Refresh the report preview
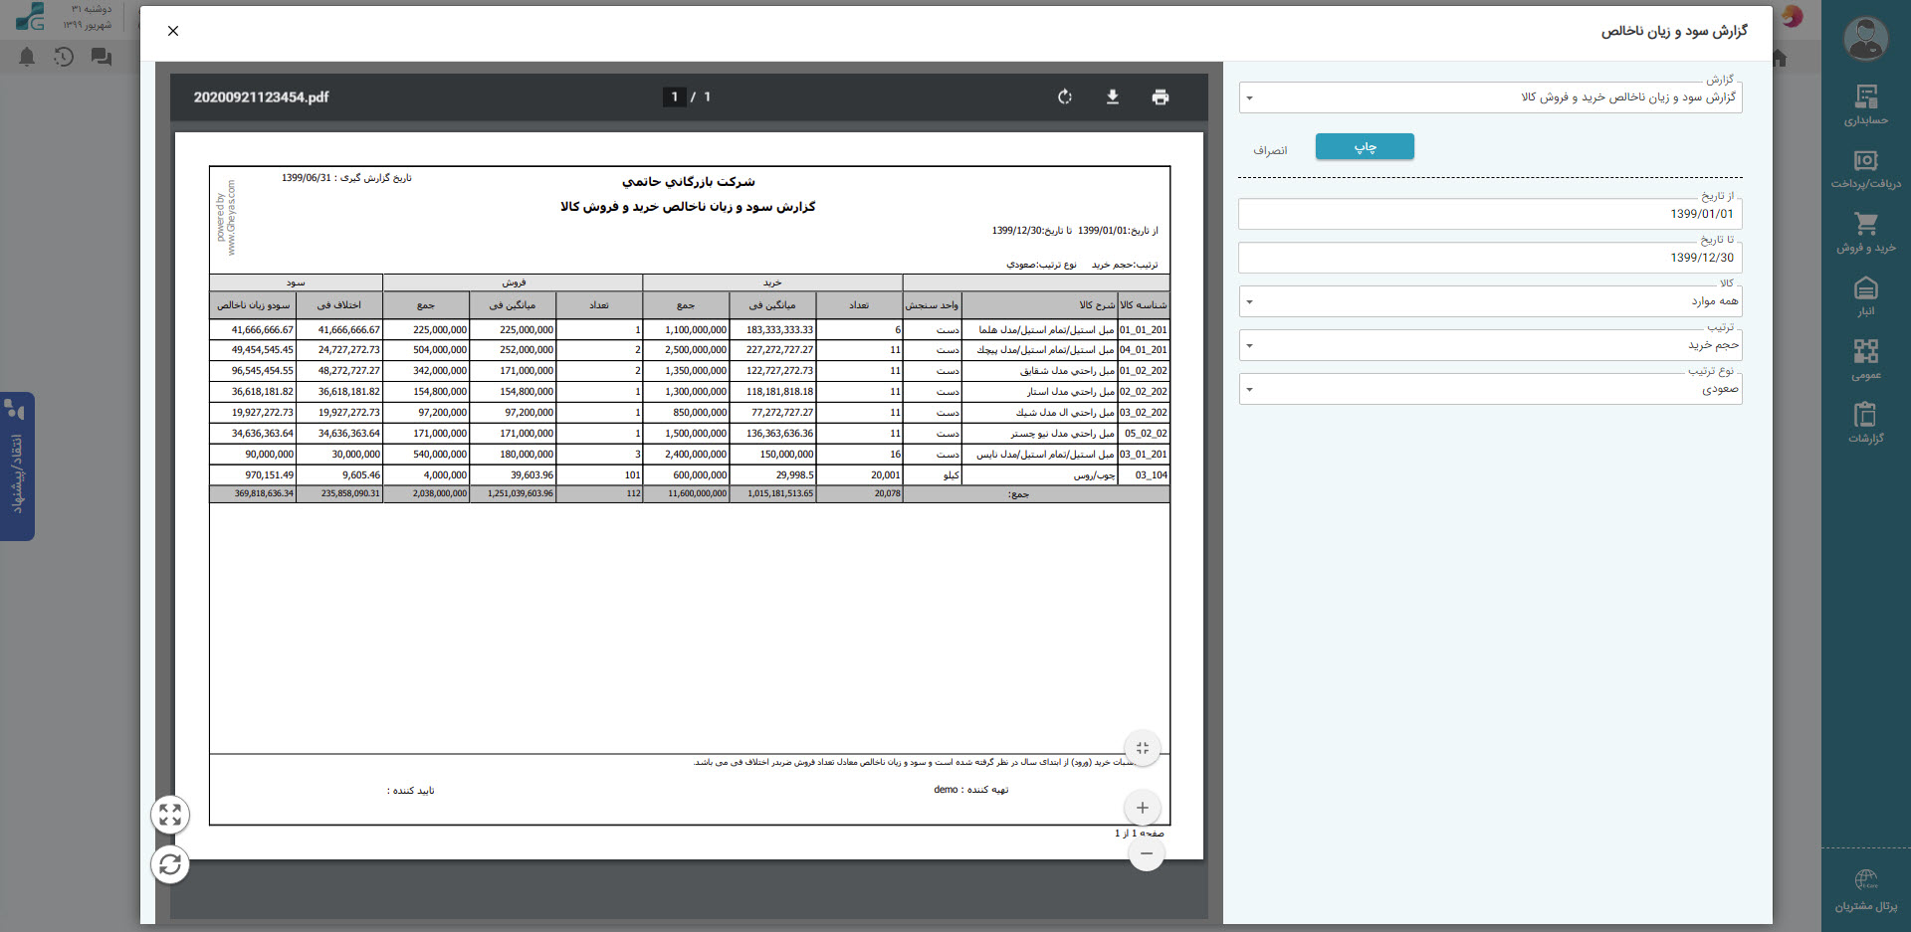The image size is (1911, 932). tap(170, 864)
